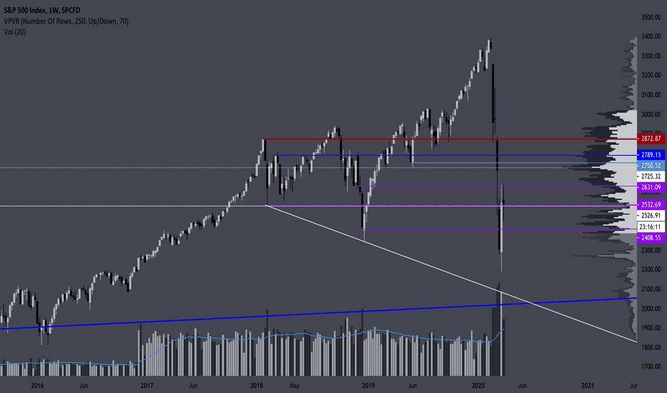Click the volume moving average line

coord(255,339)
